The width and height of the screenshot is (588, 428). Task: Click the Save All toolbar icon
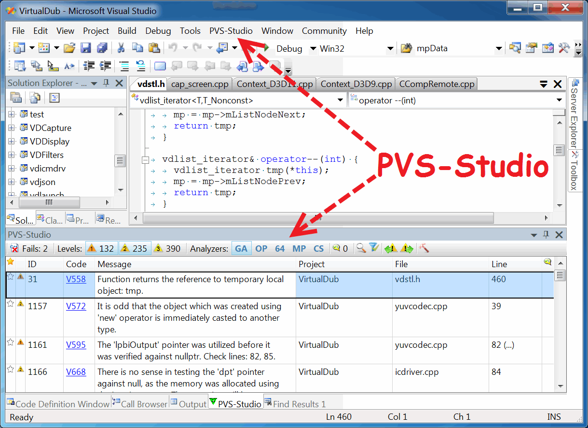(102, 48)
